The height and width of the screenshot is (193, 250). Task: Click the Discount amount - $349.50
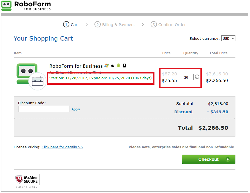coord(218,112)
